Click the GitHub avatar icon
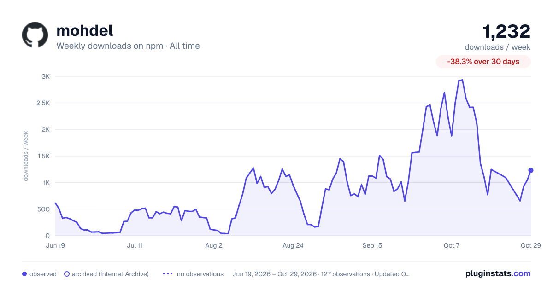The image size is (553, 290). [35, 35]
